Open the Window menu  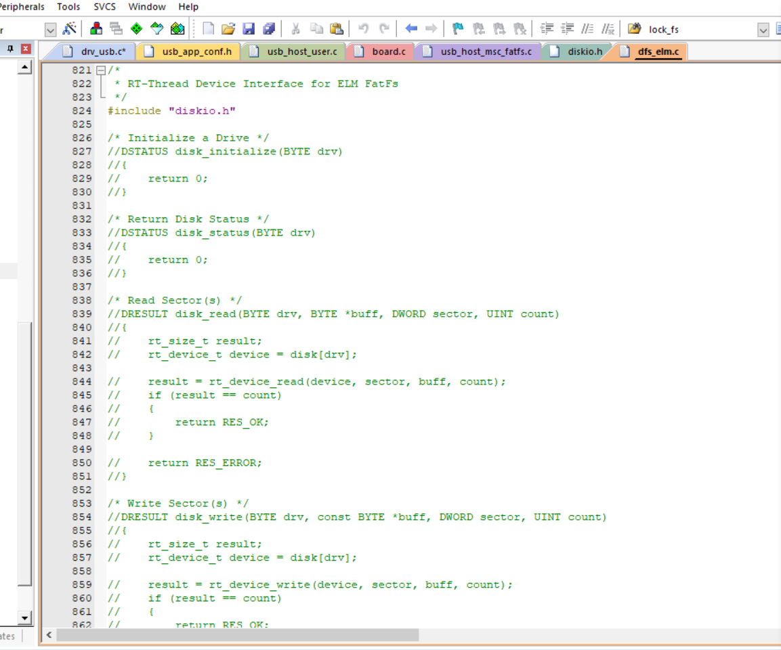[147, 7]
